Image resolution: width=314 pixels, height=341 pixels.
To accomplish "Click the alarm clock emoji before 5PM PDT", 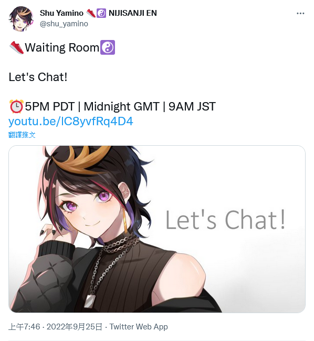I will (16, 106).
